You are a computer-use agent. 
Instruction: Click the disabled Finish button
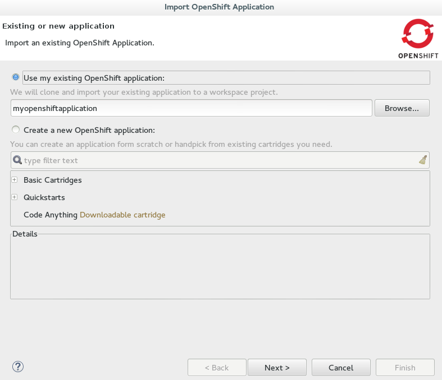pos(405,367)
